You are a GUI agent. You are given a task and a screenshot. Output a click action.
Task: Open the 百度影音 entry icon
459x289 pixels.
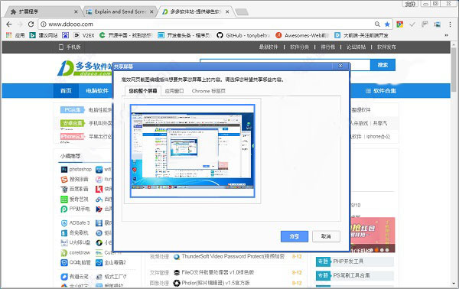(x=64, y=190)
